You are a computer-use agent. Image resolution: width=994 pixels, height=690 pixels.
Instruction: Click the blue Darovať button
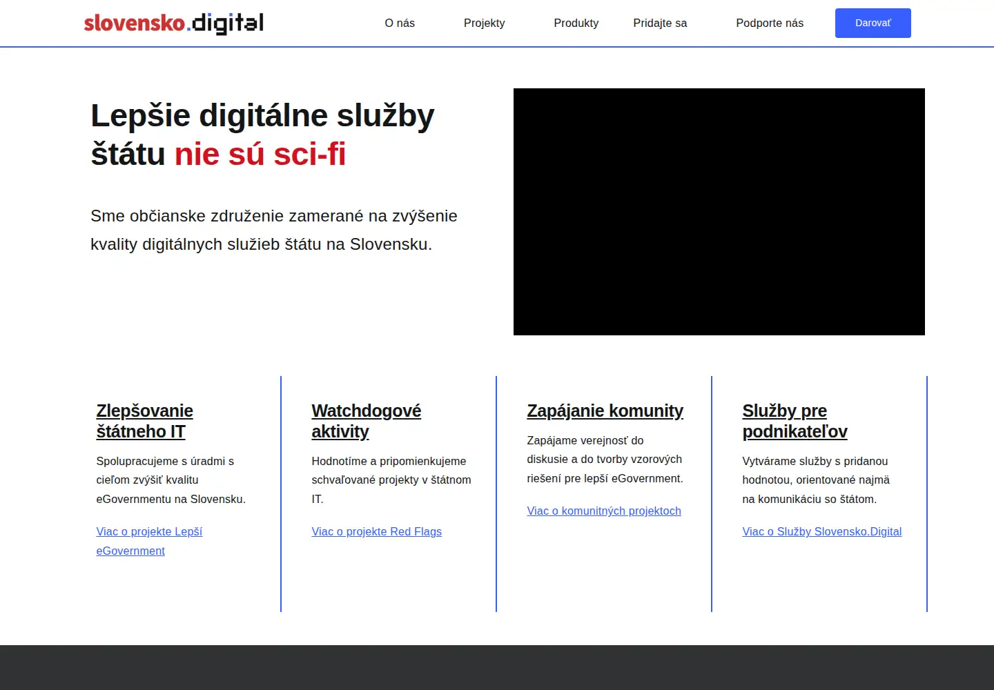[873, 23]
